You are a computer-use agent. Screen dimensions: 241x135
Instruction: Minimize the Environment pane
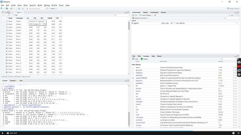[235, 12]
